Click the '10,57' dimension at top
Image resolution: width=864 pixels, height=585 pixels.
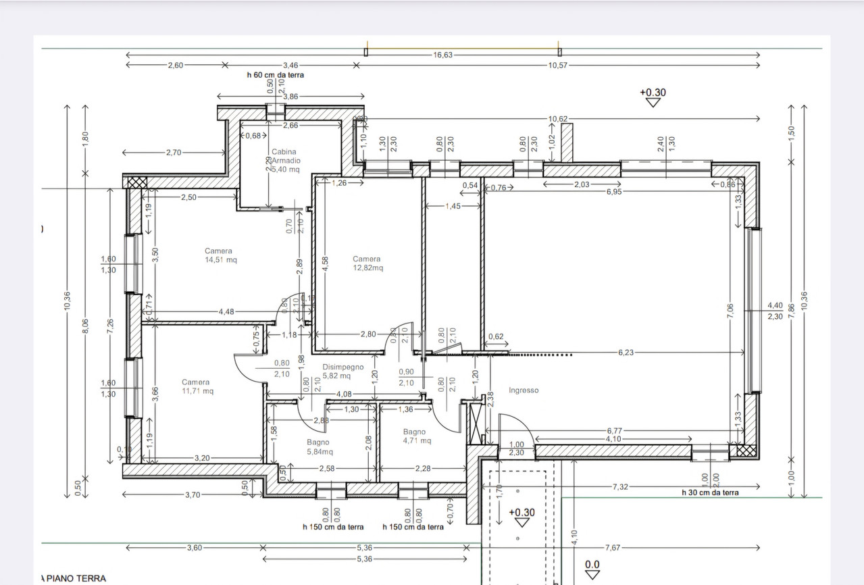558,66
